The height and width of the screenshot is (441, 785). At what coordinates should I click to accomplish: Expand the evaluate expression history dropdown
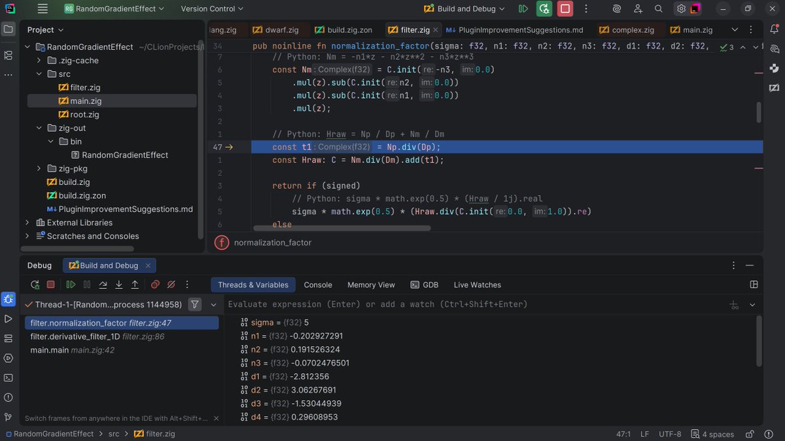(x=752, y=305)
